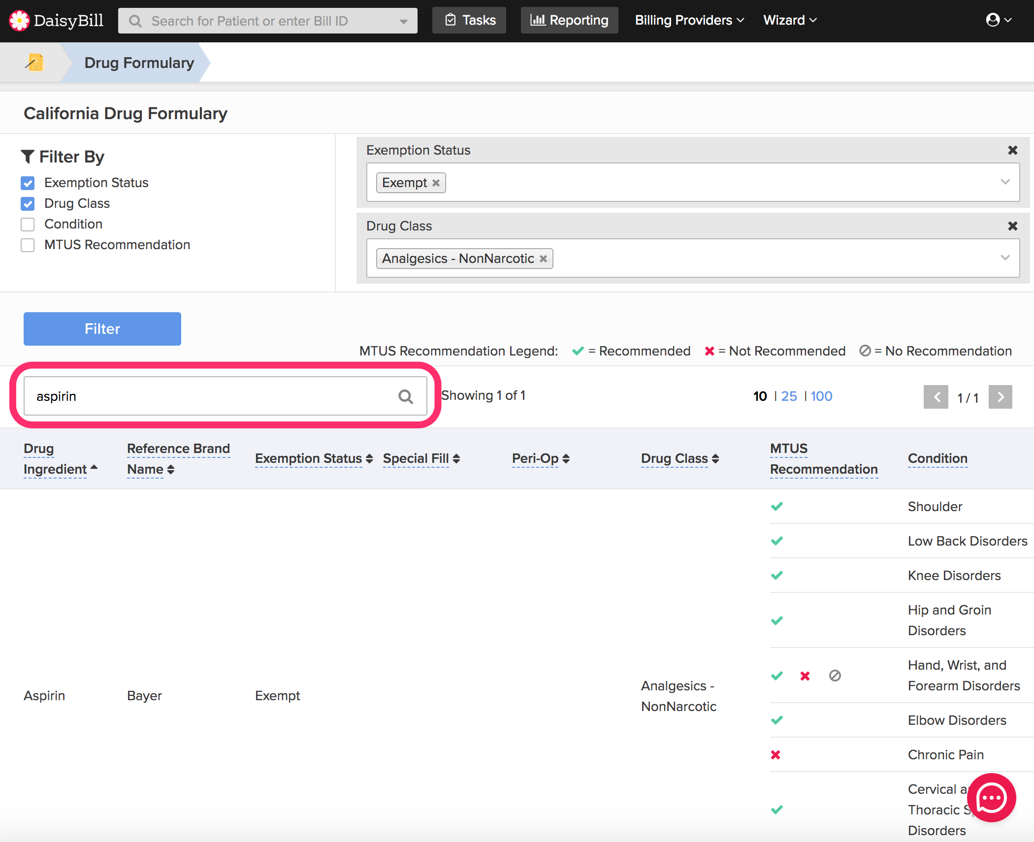Click the DaisyBill daisy logo icon
Viewport: 1034px width, 842px height.
(19, 20)
